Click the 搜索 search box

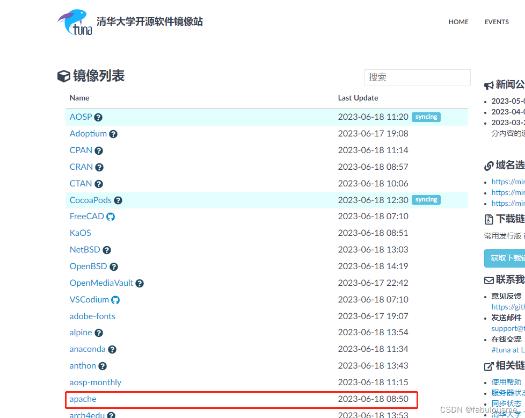(417, 77)
